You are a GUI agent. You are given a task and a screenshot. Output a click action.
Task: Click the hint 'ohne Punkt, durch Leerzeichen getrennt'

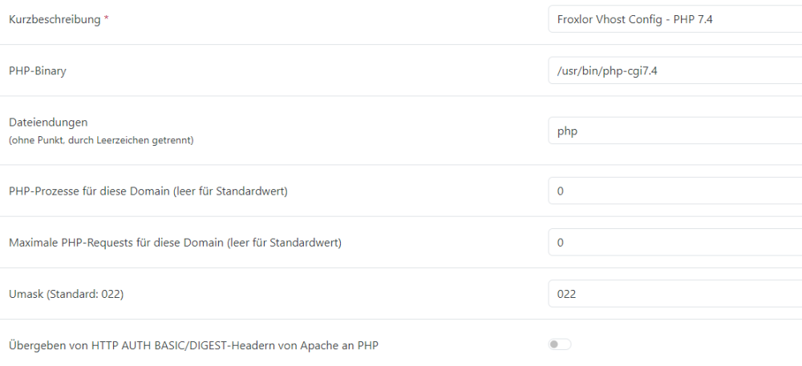[101, 140]
